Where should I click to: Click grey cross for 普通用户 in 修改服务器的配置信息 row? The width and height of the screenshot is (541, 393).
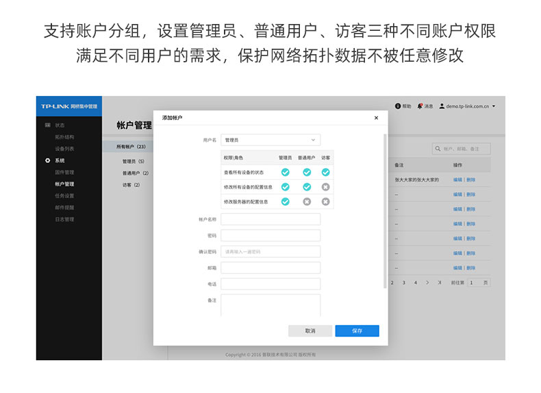click(307, 202)
